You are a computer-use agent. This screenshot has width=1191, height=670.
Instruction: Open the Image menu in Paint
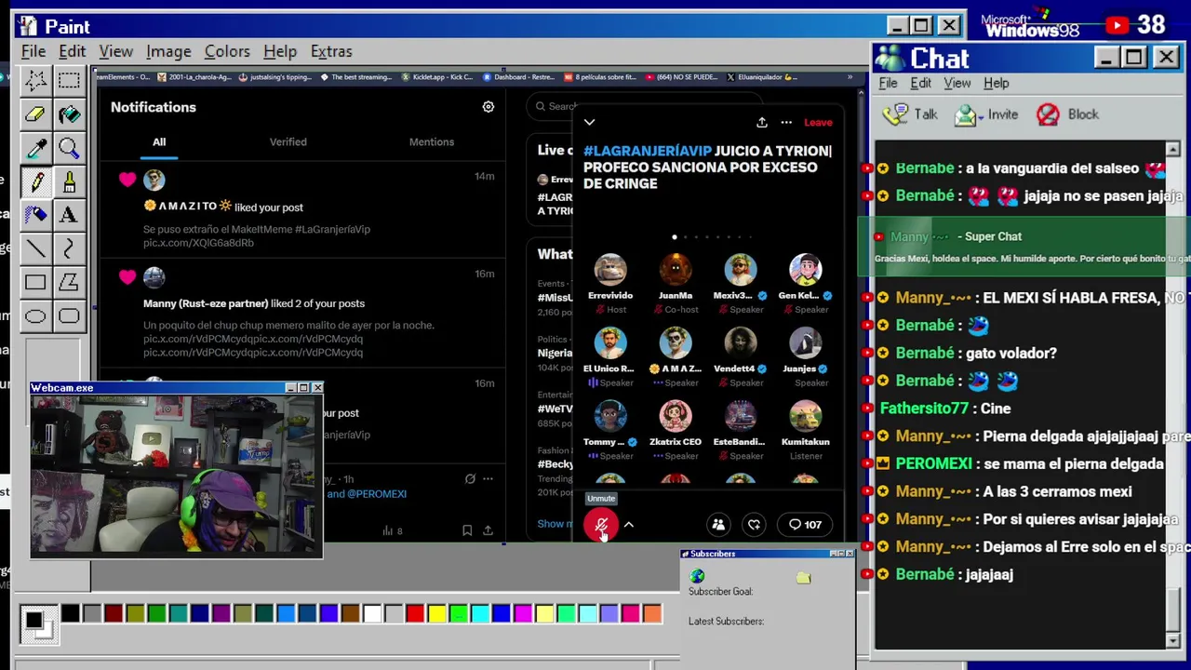point(168,51)
